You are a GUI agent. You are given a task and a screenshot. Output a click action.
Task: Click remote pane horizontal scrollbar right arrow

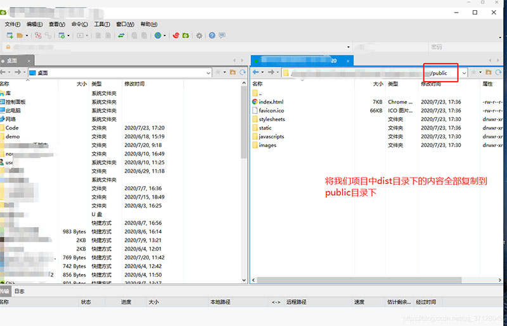click(x=499, y=280)
